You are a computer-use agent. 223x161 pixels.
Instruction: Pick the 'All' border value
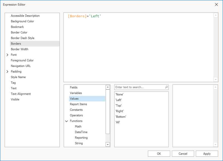(x=118, y=122)
